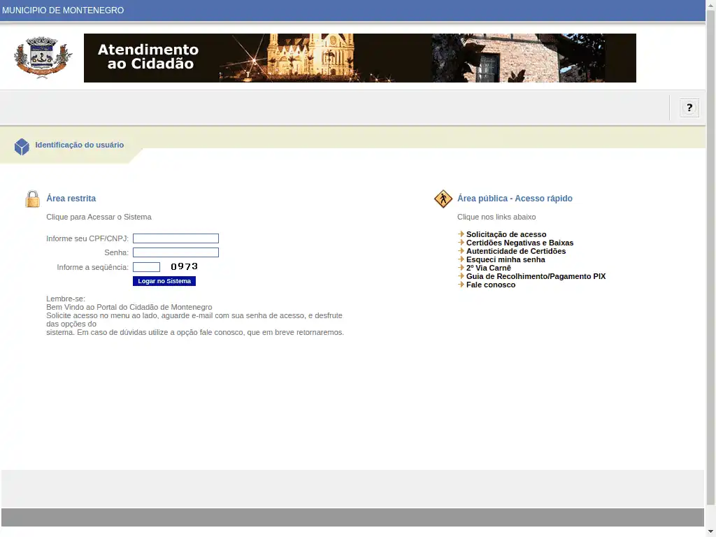Viewport: 716px width, 537px height.
Task: Click the Identificação do usuário tab label
Action: point(80,145)
